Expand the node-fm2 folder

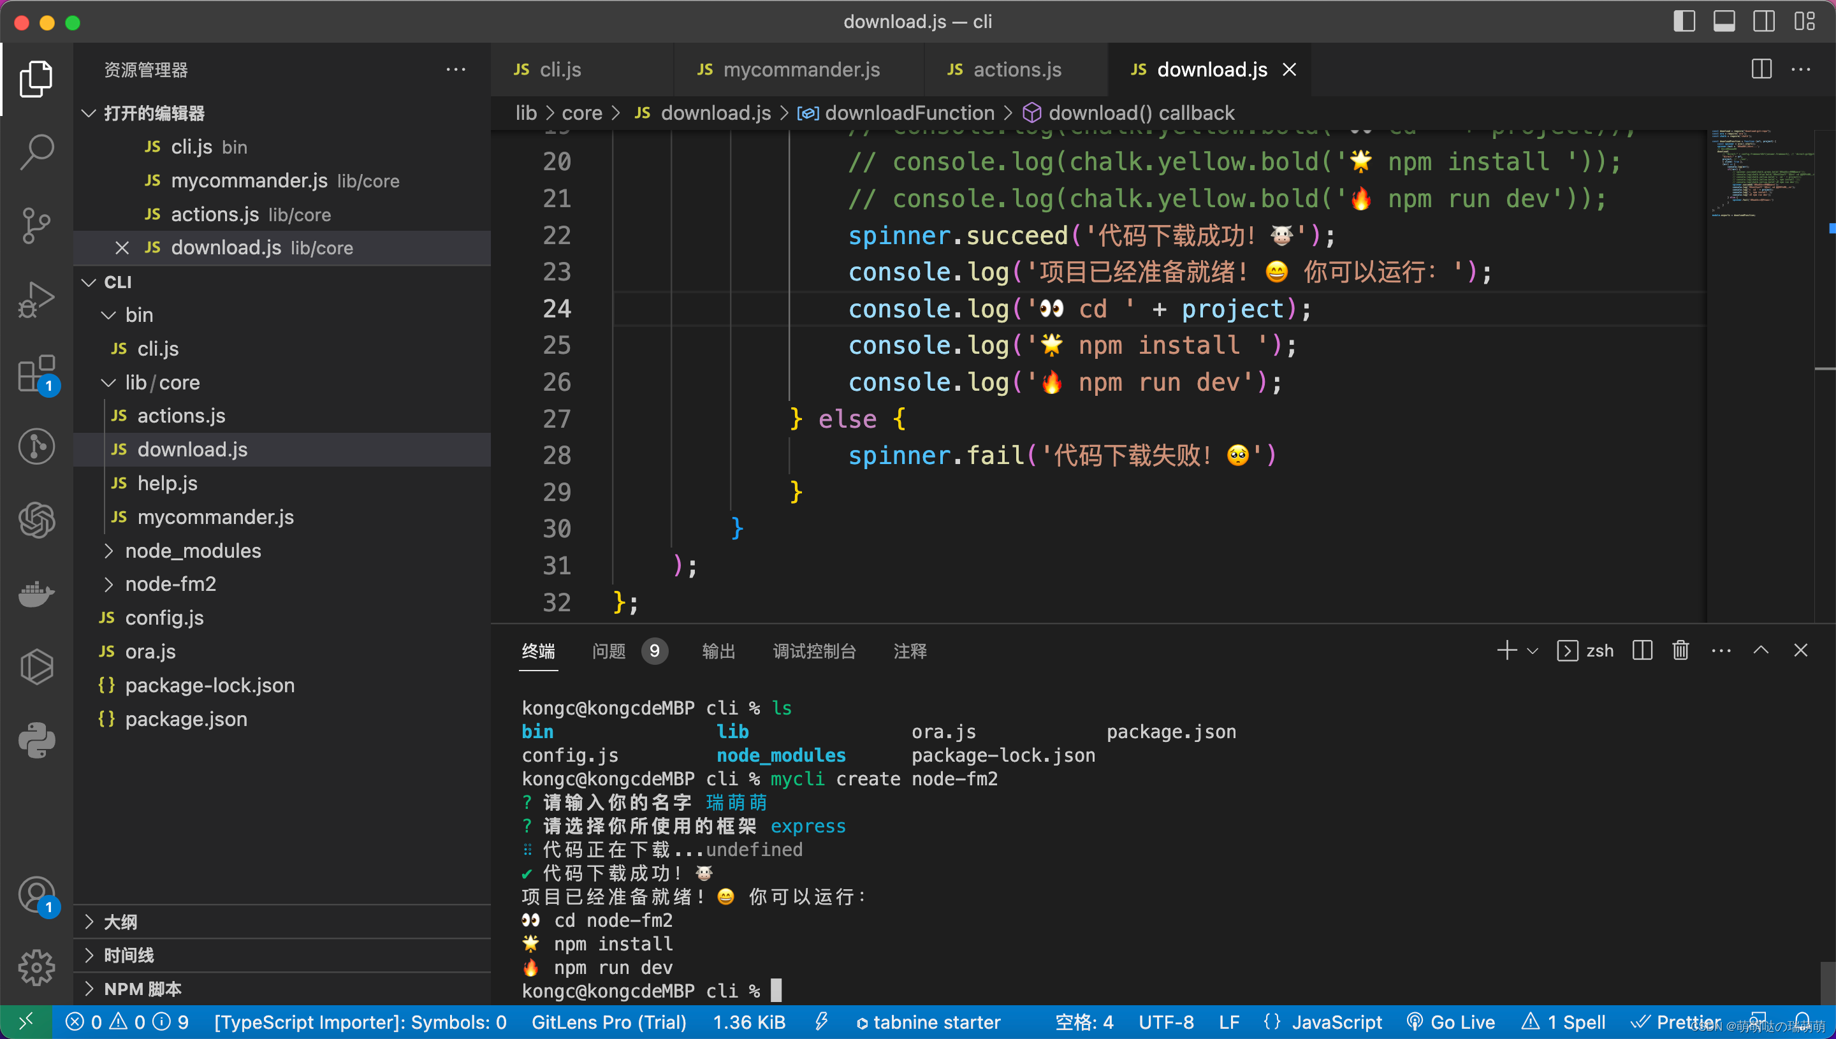click(x=282, y=584)
